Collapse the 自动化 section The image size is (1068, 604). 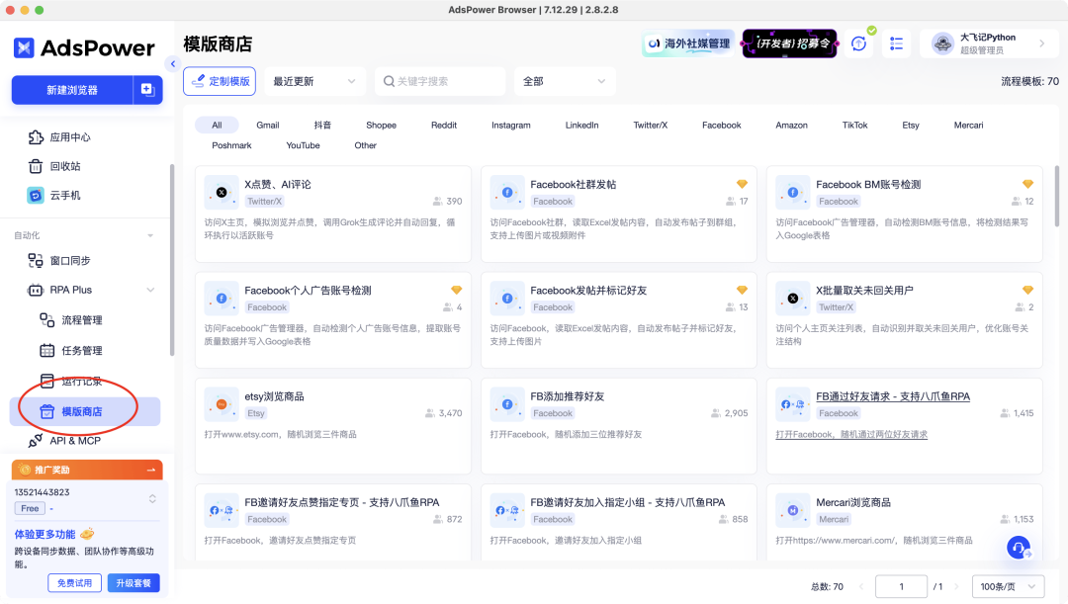point(150,235)
